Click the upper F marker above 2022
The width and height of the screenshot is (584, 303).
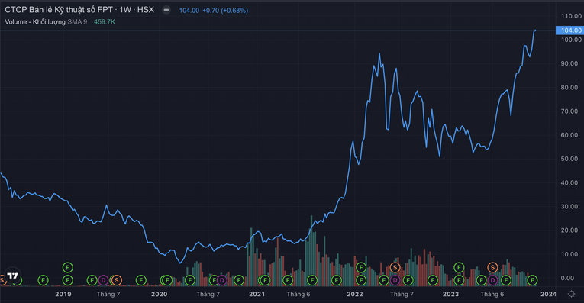click(x=361, y=267)
